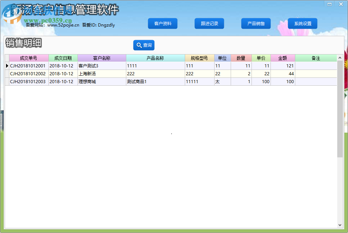Viewport: 348px width, 233px height.
Task: Open 产品销售 (Product Sales) section
Action: [x=256, y=23]
